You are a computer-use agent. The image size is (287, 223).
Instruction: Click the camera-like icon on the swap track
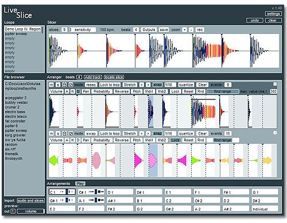click(71, 133)
